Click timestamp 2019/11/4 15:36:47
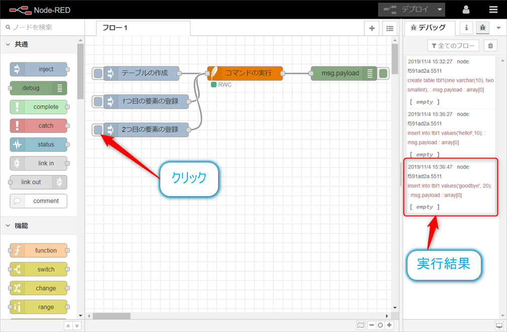507x332 pixels. [x=430, y=167]
